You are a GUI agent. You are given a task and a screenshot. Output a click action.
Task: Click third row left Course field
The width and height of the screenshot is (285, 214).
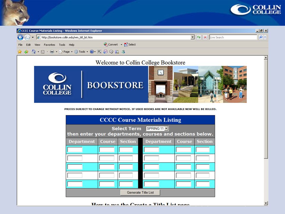tap(107, 167)
